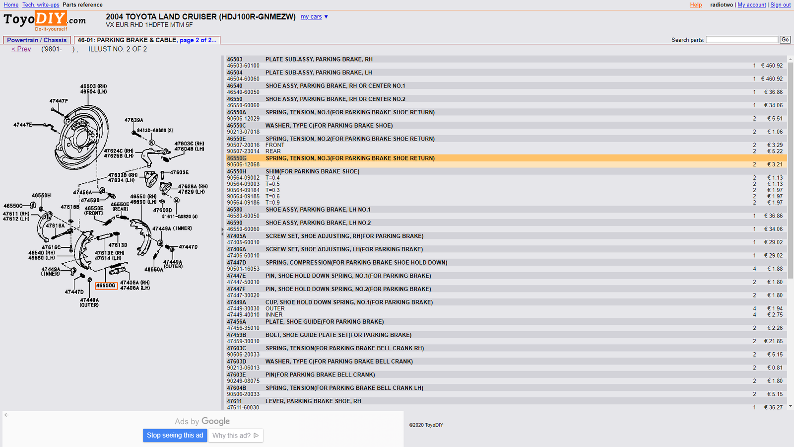794x447 pixels.
Task: Click 47447F label in diagram
Action: (59, 101)
